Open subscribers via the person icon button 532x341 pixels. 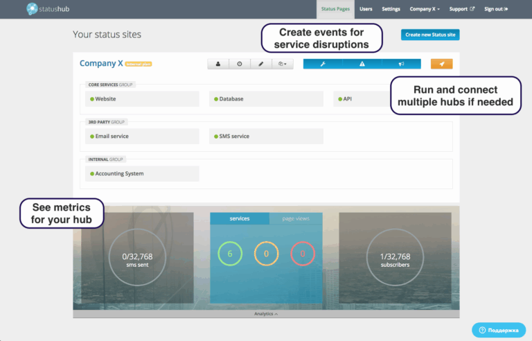[218, 64]
